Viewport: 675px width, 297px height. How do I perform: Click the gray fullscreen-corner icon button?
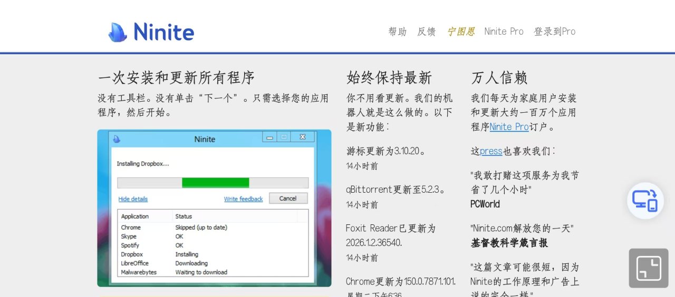pos(649,268)
